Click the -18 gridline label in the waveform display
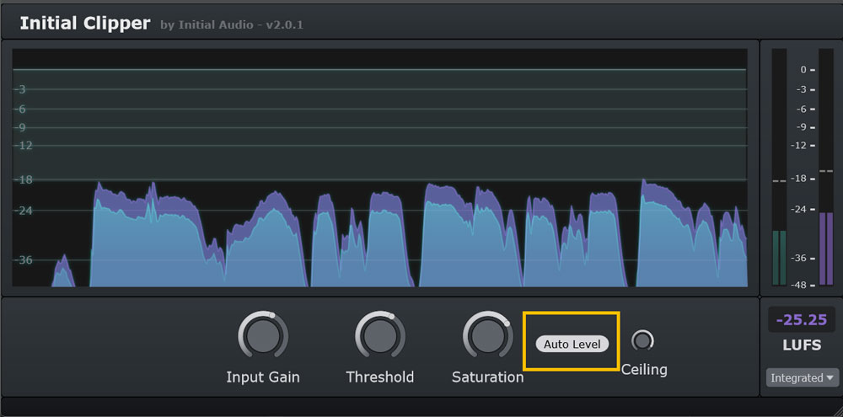Image resolution: width=843 pixels, height=417 pixels. coord(23,179)
